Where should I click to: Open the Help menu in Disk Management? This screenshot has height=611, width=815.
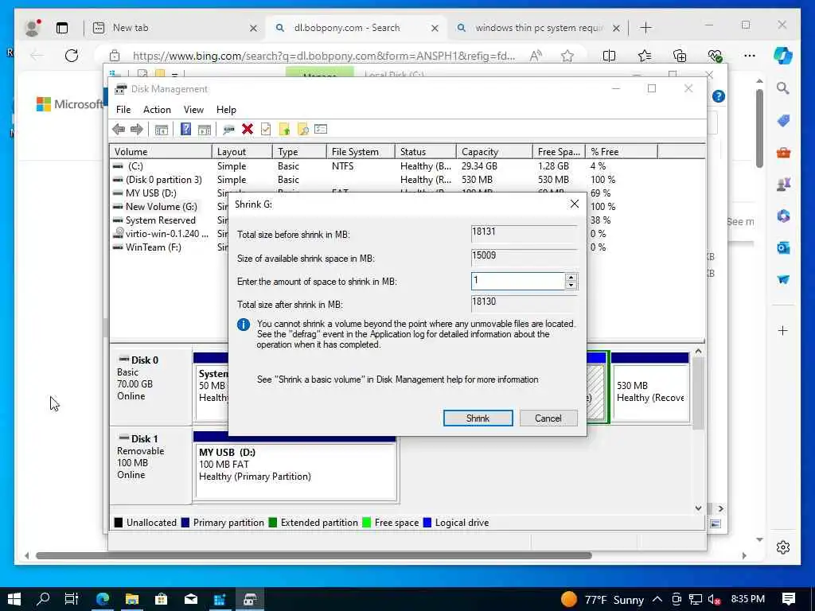click(x=226, y=110)
